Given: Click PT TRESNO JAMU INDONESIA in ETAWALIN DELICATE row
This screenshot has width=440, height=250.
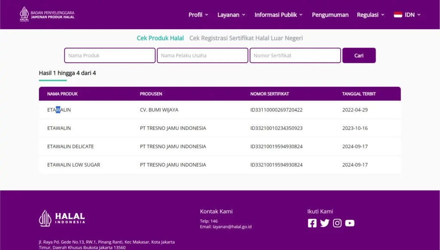Looking at the screenshot, I should tap(173, 146).
